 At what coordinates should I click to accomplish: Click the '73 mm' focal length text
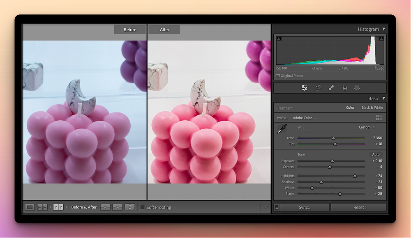coord(316,69)
